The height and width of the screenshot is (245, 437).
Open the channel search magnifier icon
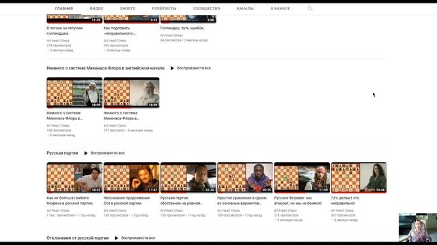(x=310, y=9)
